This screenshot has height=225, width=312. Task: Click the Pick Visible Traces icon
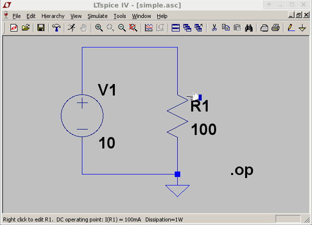[x=160, y=27]
